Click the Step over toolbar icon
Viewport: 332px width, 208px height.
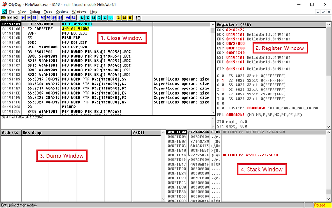(x=48, y=18)
